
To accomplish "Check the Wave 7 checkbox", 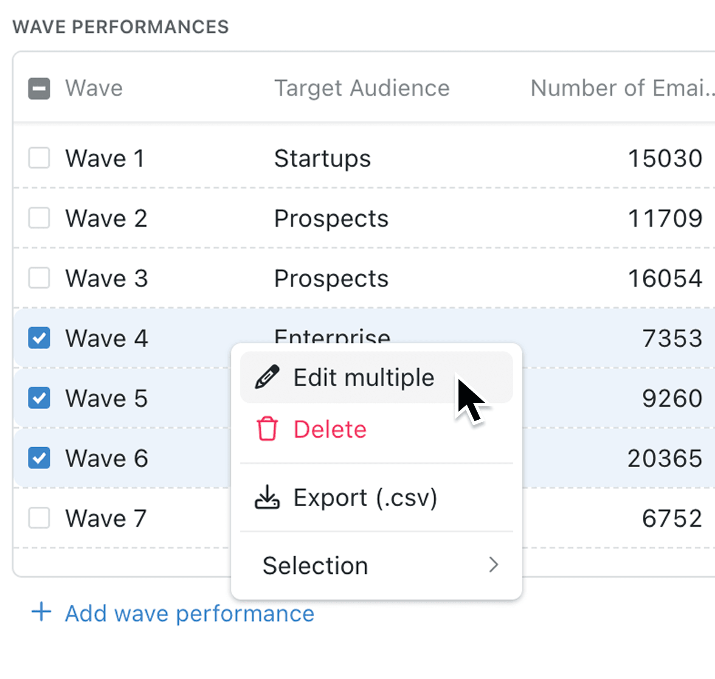I will (x=39, y=518).
